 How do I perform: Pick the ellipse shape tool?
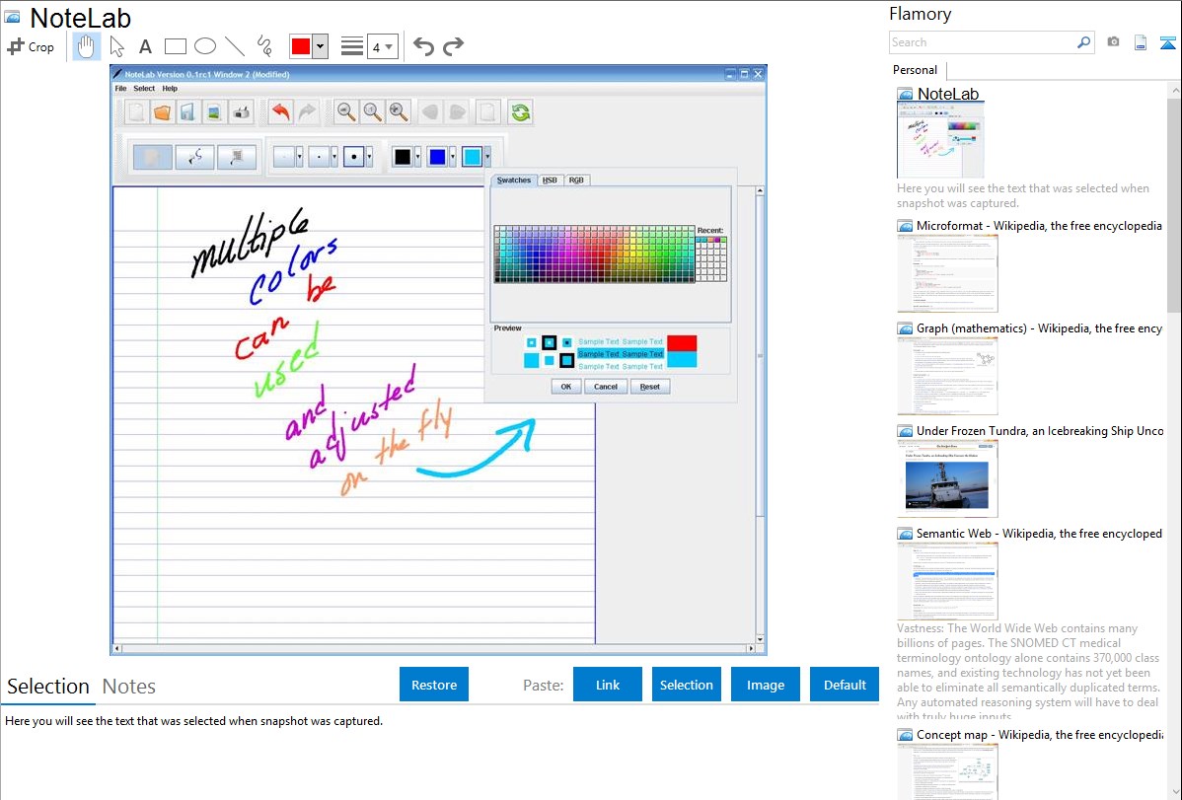[205, 46]
